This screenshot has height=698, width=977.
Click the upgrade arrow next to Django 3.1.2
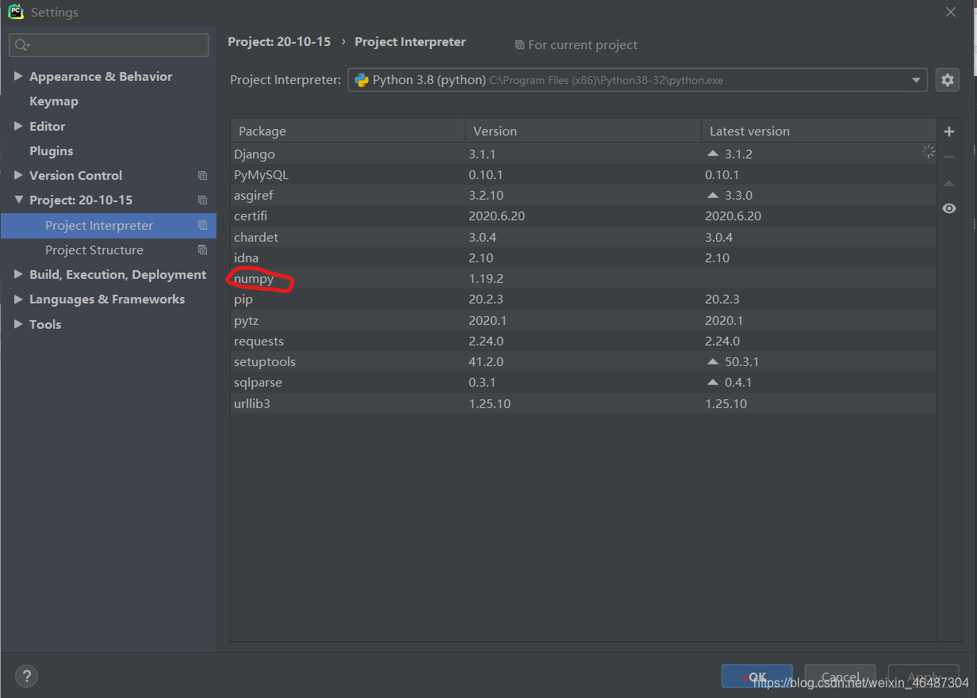pyautogui.click(x=712, y=154)
